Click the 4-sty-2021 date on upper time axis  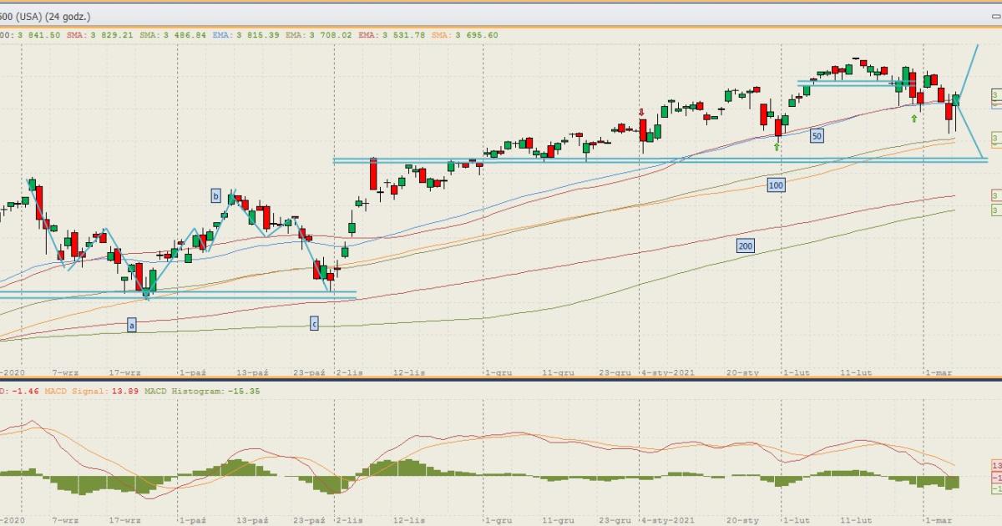tap(668, 372)
